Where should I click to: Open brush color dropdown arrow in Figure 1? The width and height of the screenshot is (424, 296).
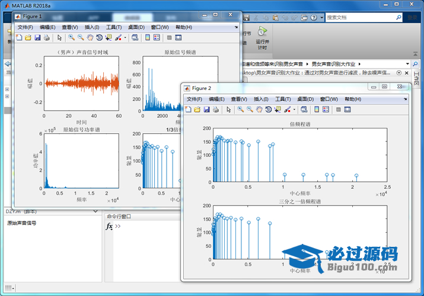pos(125,38)
